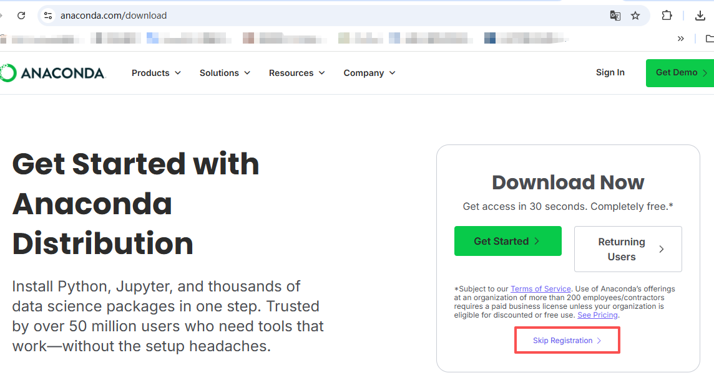Click the Download Now heading
714x373 pixels.
568,182
